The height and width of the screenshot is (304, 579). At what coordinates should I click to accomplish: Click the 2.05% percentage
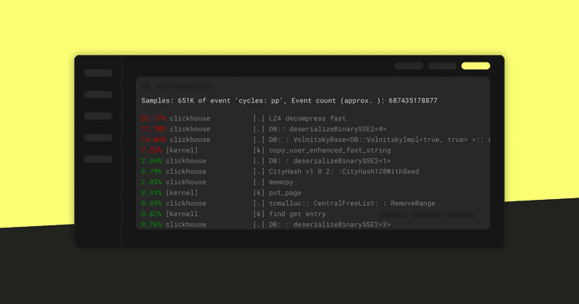[151, 182]
